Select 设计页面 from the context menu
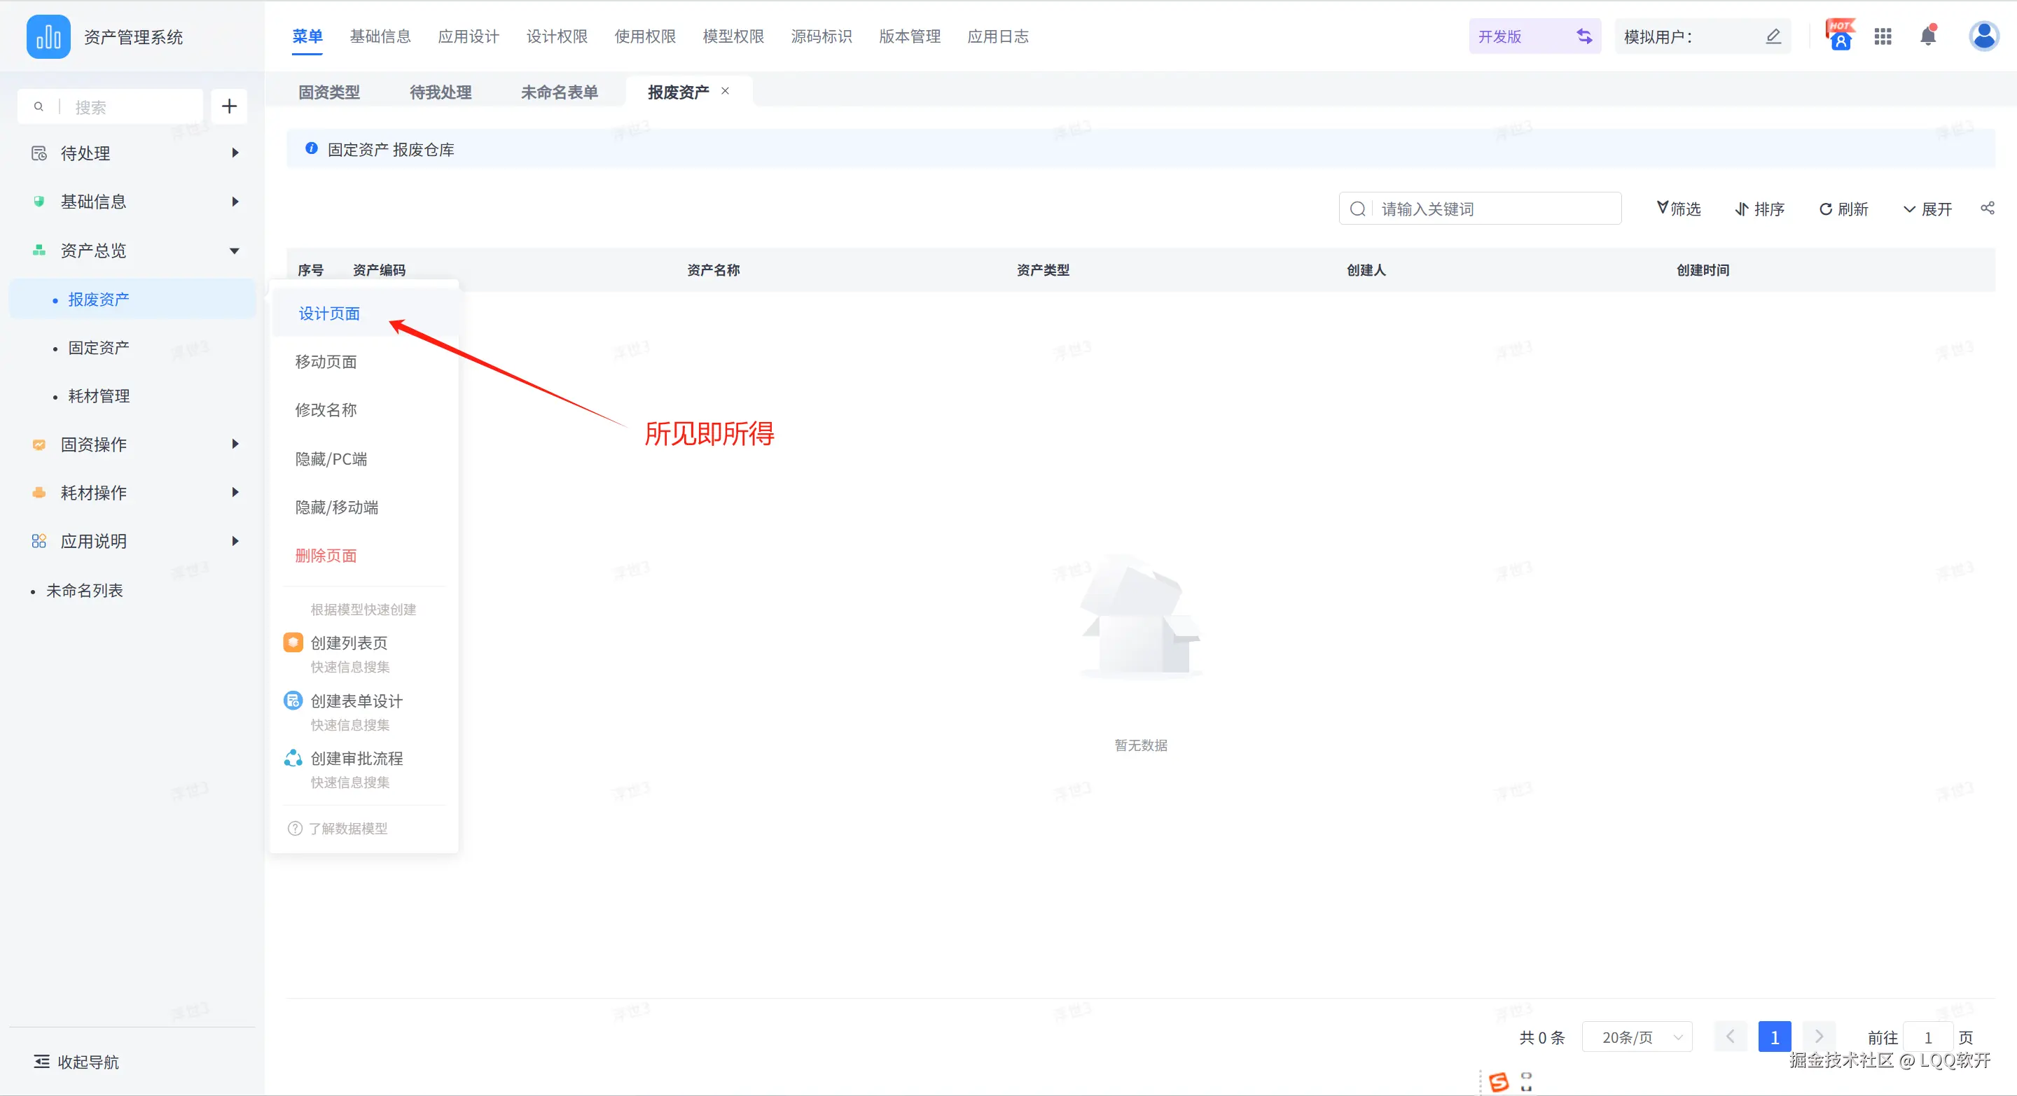This screenshot has width=2017, height=1096. 329,314
